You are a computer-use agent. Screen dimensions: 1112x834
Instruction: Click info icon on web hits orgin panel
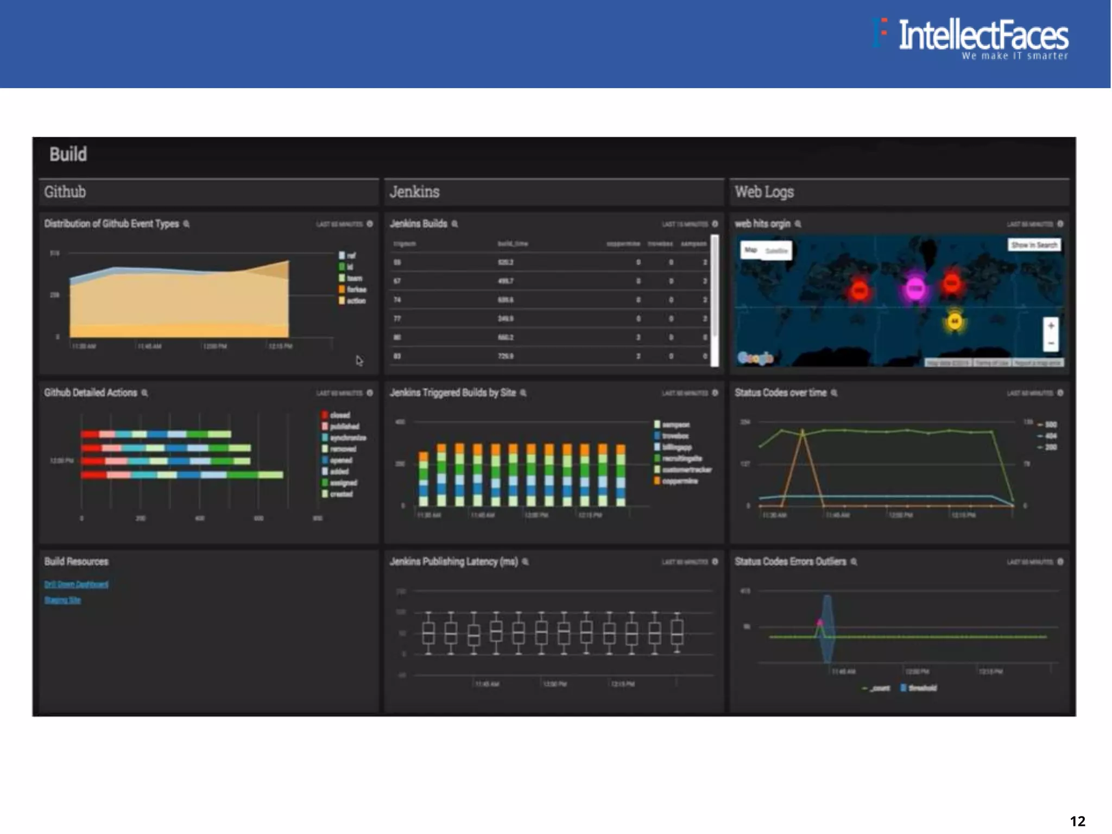[x=1060, y=224]
